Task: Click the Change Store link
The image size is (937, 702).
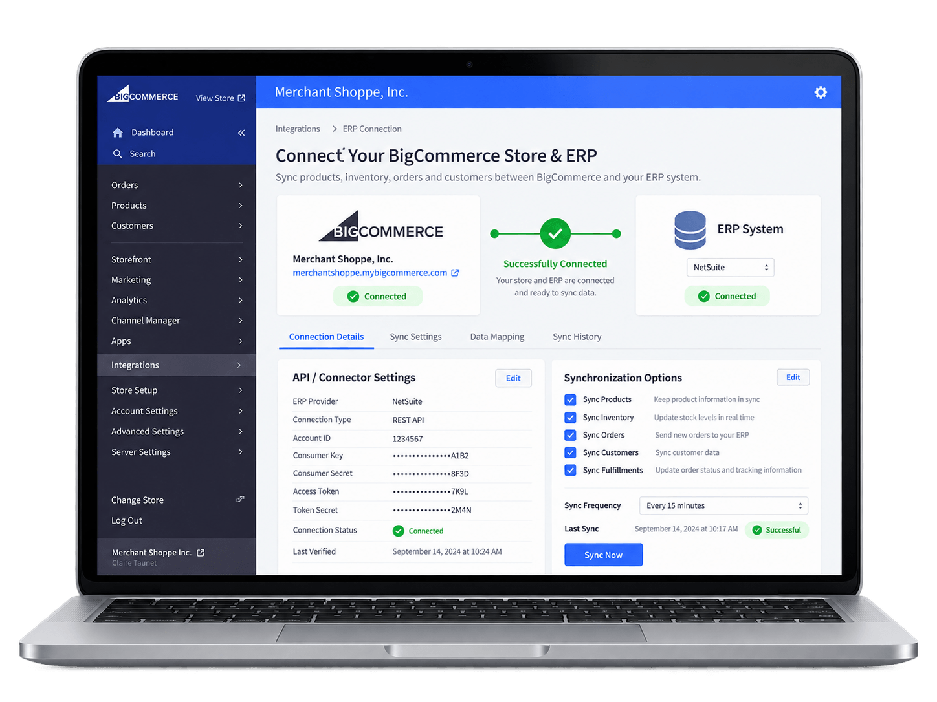Action: (137, 500)
